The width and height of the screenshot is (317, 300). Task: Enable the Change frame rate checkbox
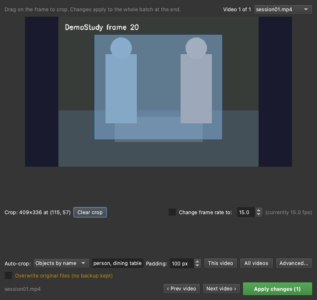click(172, 212)
